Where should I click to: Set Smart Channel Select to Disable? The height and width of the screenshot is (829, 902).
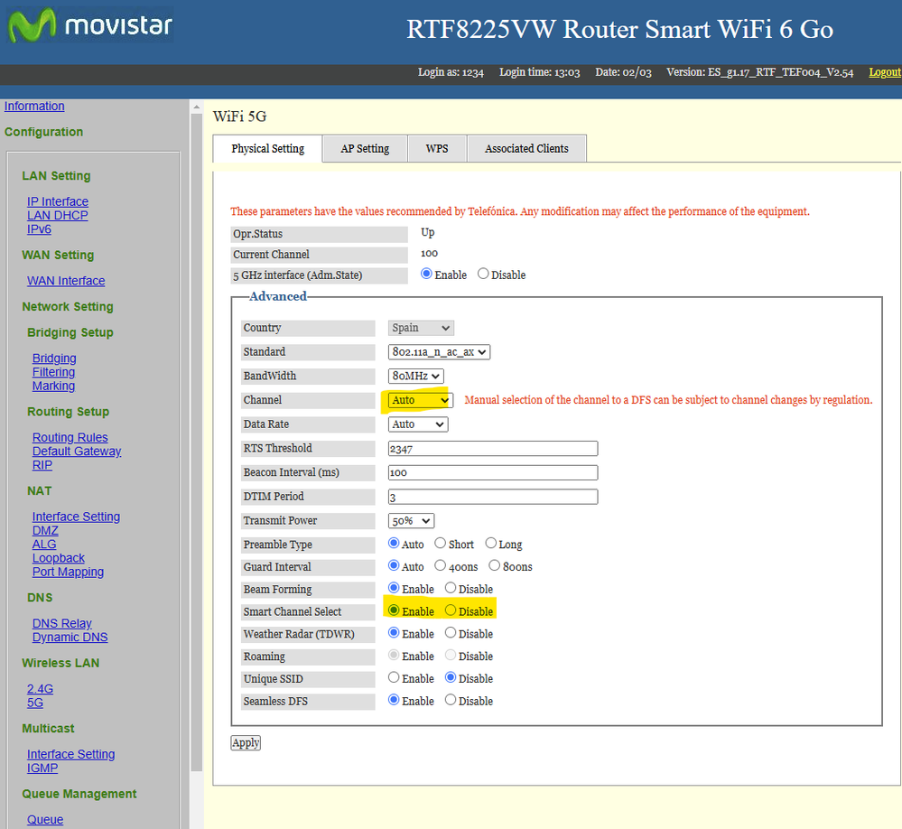tap(451, 611)
